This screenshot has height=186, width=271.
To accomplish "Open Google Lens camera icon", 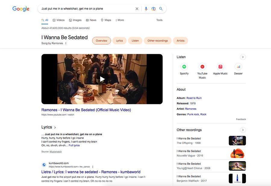I will point(154,9).
